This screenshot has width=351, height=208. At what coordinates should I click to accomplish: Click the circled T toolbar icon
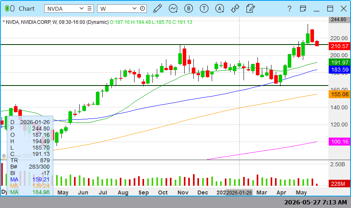point(204,8)
